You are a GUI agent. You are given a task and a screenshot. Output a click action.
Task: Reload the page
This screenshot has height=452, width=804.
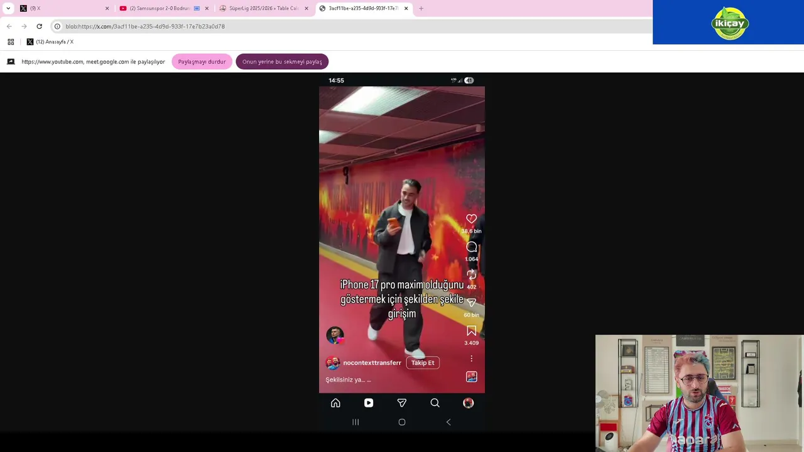click(x=39, y=26)
